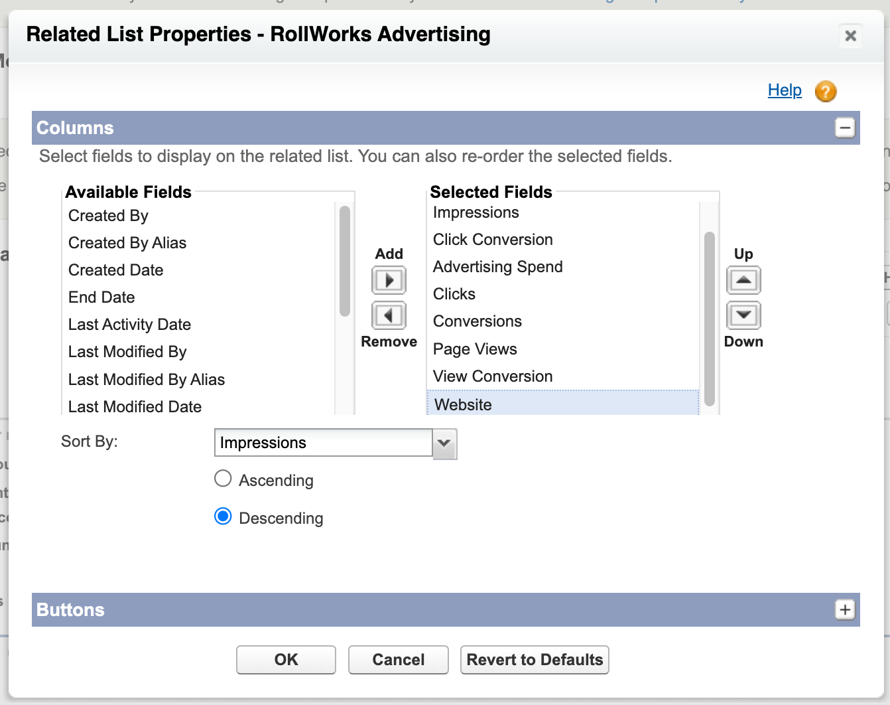Click the Available Fields list scrollbar

click(345, 261)
